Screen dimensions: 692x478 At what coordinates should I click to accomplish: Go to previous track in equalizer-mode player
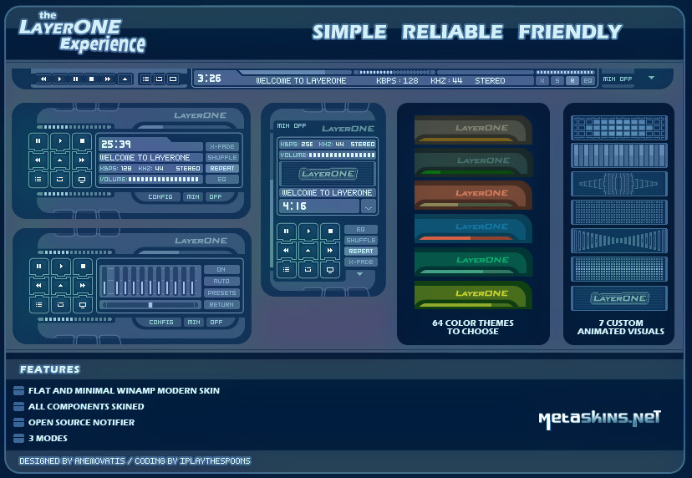tap(38, 286)
